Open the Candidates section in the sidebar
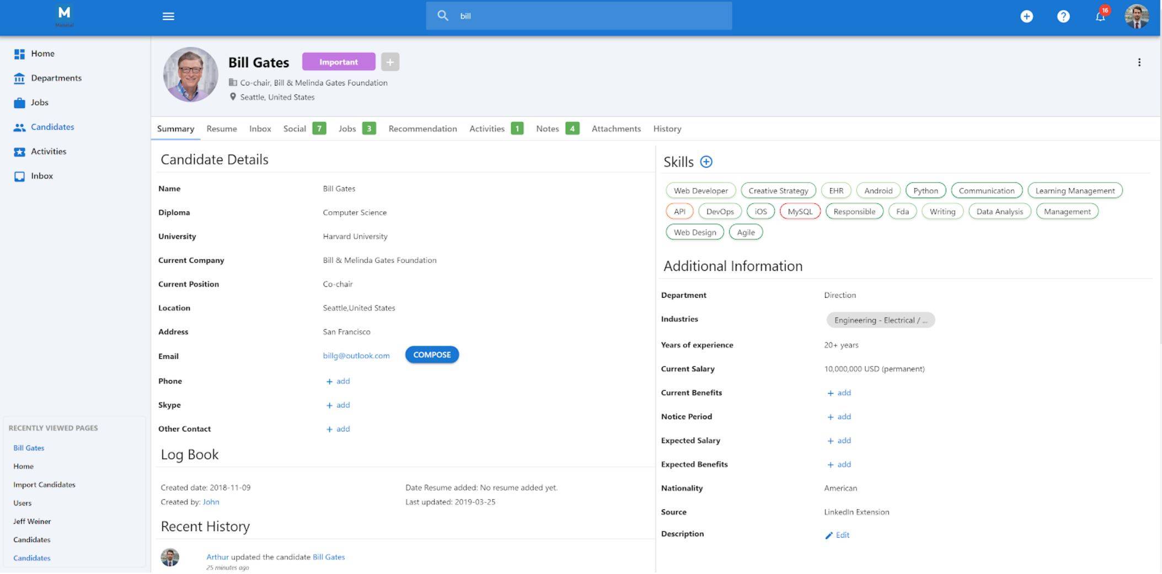The image size is (1162, 574). tap(52, 127)
